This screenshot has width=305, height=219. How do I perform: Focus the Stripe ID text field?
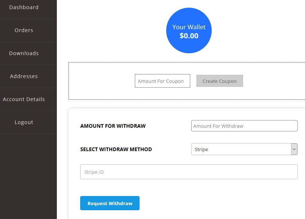pyautogui.click(x=189, y=172)
